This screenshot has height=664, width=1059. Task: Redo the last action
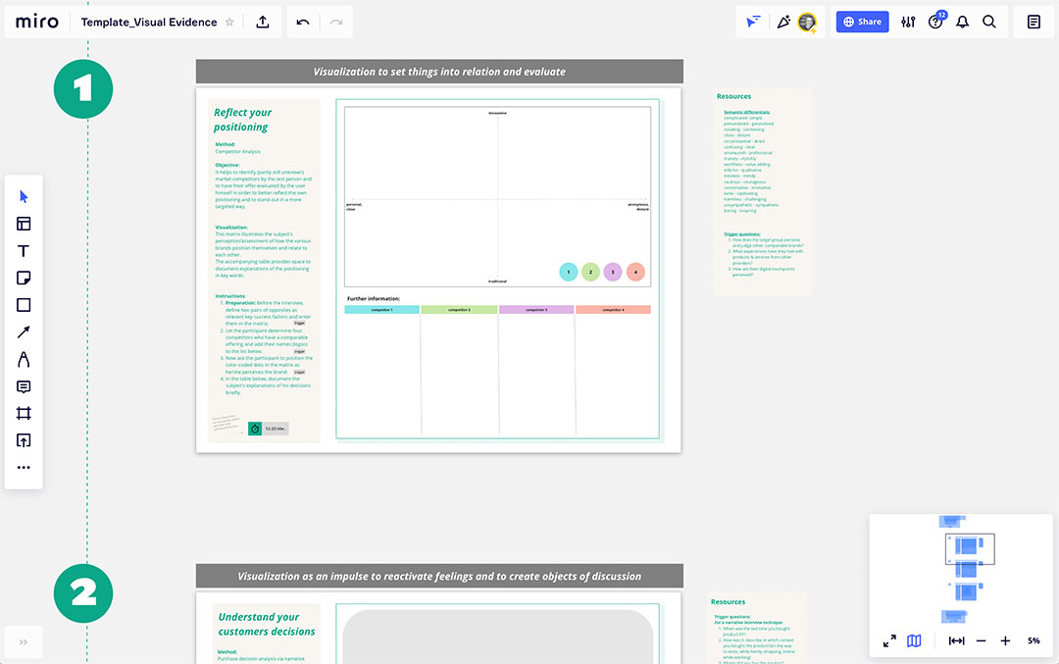coord(335,23)
